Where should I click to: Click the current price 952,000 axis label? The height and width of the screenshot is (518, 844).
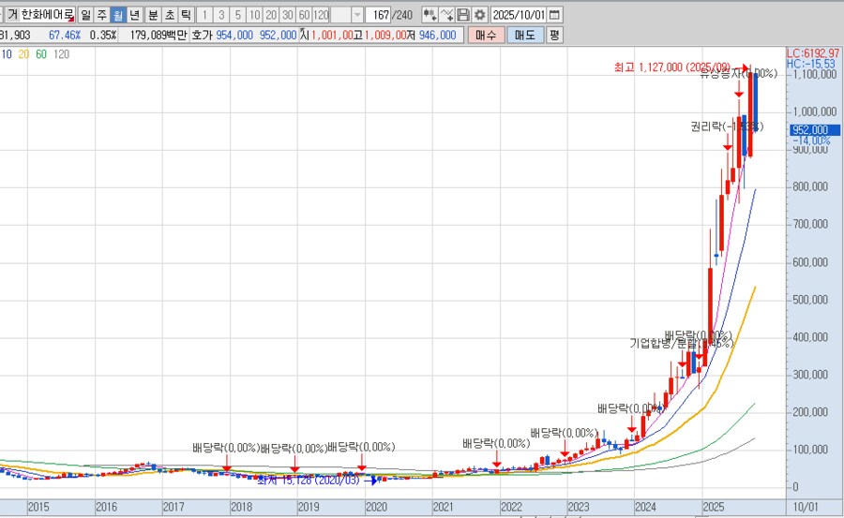coord(810,130)
